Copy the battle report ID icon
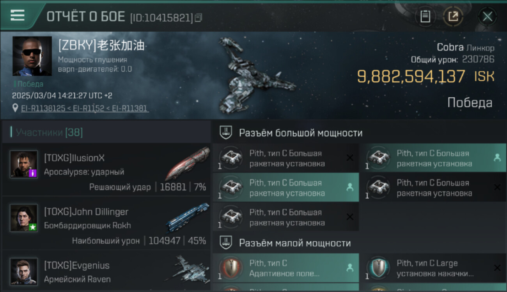The width and height of the screenshot is (507, 292). tap(199, 18)
